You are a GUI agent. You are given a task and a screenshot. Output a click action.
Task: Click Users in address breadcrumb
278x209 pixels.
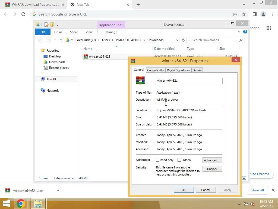coord(106,40)
